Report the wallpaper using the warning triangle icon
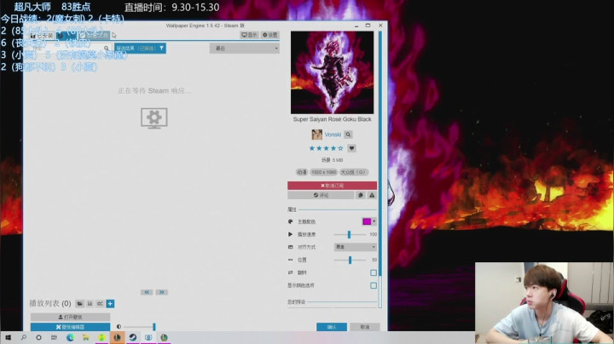Viewport: 614px width, 344px height. 372,195
